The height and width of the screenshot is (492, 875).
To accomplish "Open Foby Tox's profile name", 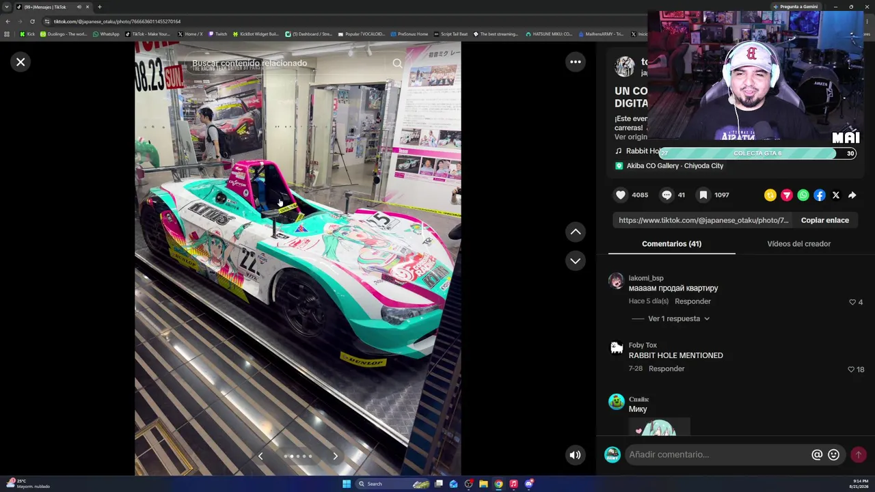I will pos(643,345).
